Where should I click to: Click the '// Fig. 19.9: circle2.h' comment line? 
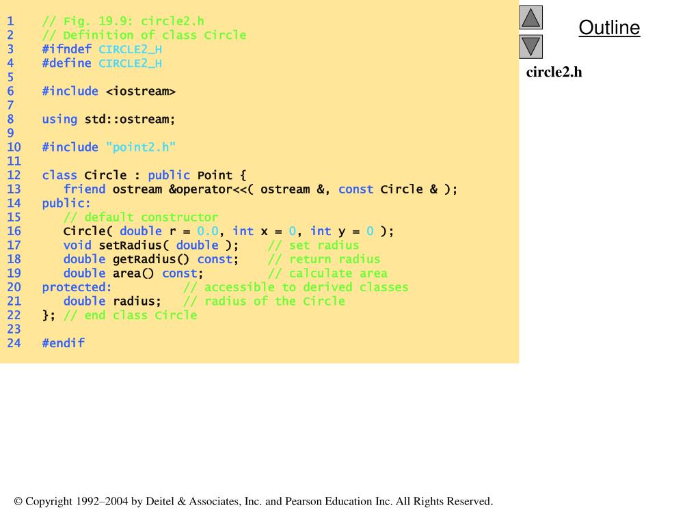pyautogui.click(x=123, y=21)
